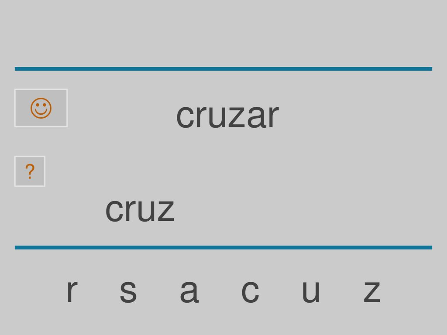Choose the letter a tile

pyautogui.click(x=189, y=291)
